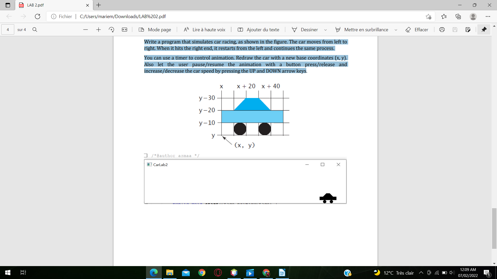497x279 pixels.
Task: Open a new browser tab
Action: point(99,5)
